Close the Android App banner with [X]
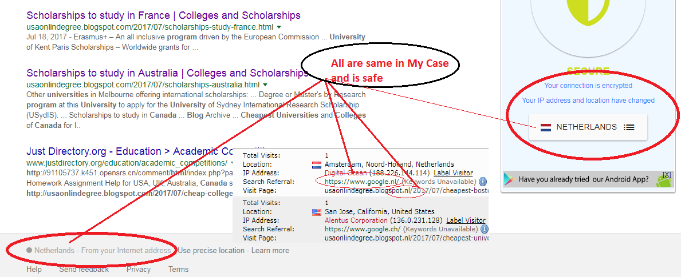 (667, 174)
